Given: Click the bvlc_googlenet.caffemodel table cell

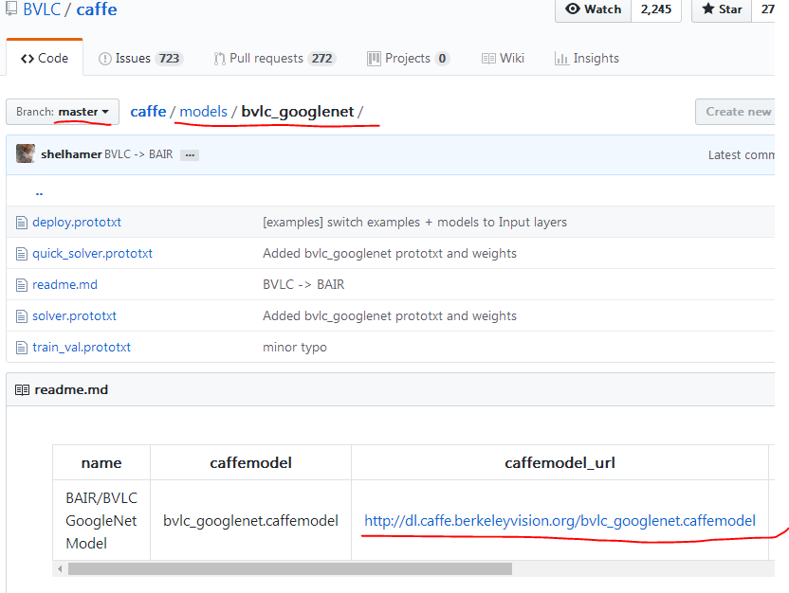Looking at the screenshot, I should [250, 521].
